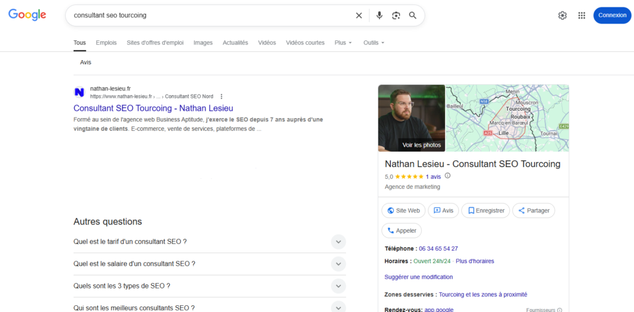Select the Tous tab
Viewport: 634px width, 312px height.
(80, 43)
